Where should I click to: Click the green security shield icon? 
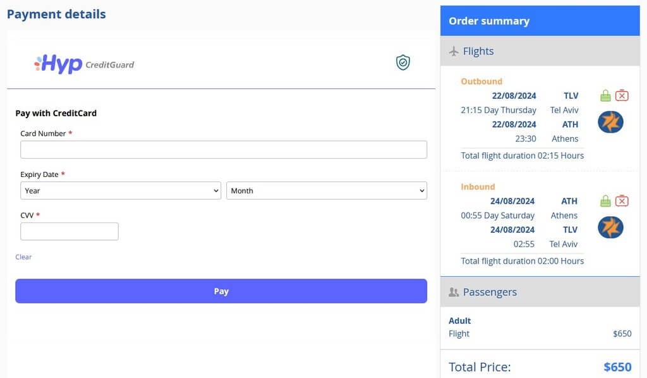(402, 63)
